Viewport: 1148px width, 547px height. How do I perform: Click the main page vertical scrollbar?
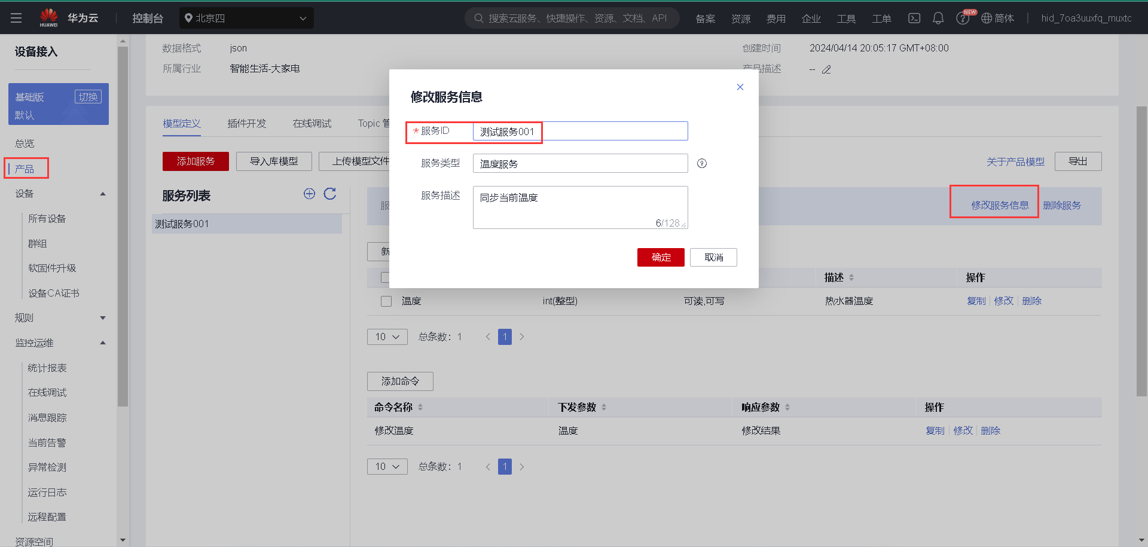(1141, 251)
